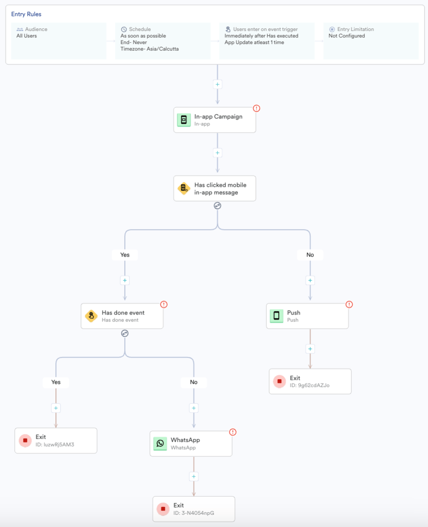Viewport: 428px width, 527px height.
Task: Click error warning icon on WhatsApp node
Action: coord(233,432)
